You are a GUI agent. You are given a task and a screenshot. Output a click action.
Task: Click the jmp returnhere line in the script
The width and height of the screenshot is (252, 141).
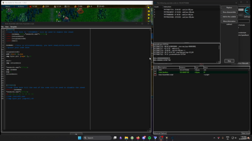pos(13,63)
